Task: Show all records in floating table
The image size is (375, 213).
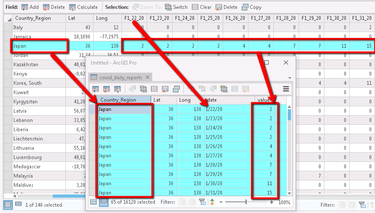Action: click(94, 202)
